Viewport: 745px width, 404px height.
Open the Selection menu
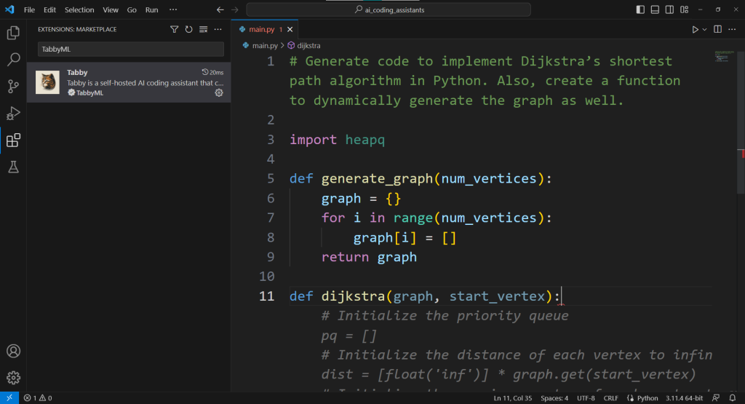click(x=79, y=10)
